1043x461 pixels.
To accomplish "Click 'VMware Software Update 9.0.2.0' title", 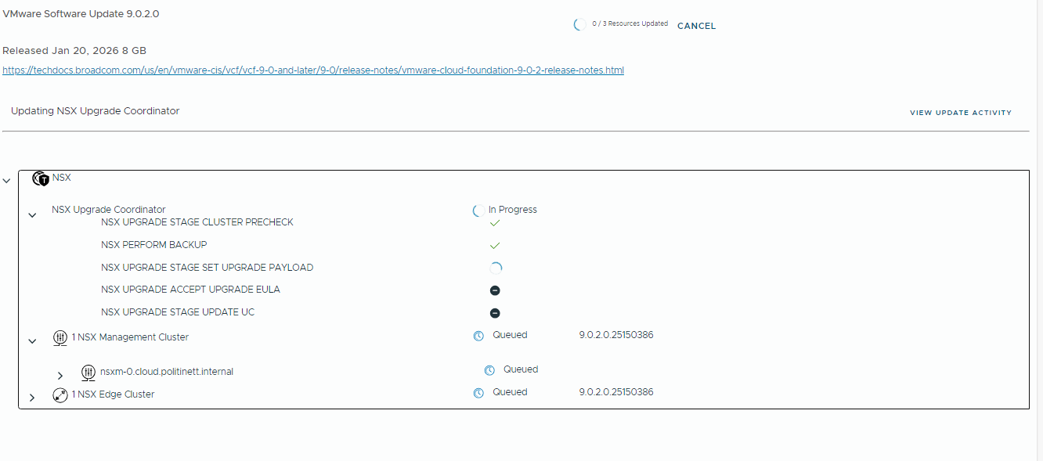I will (81, 14).
